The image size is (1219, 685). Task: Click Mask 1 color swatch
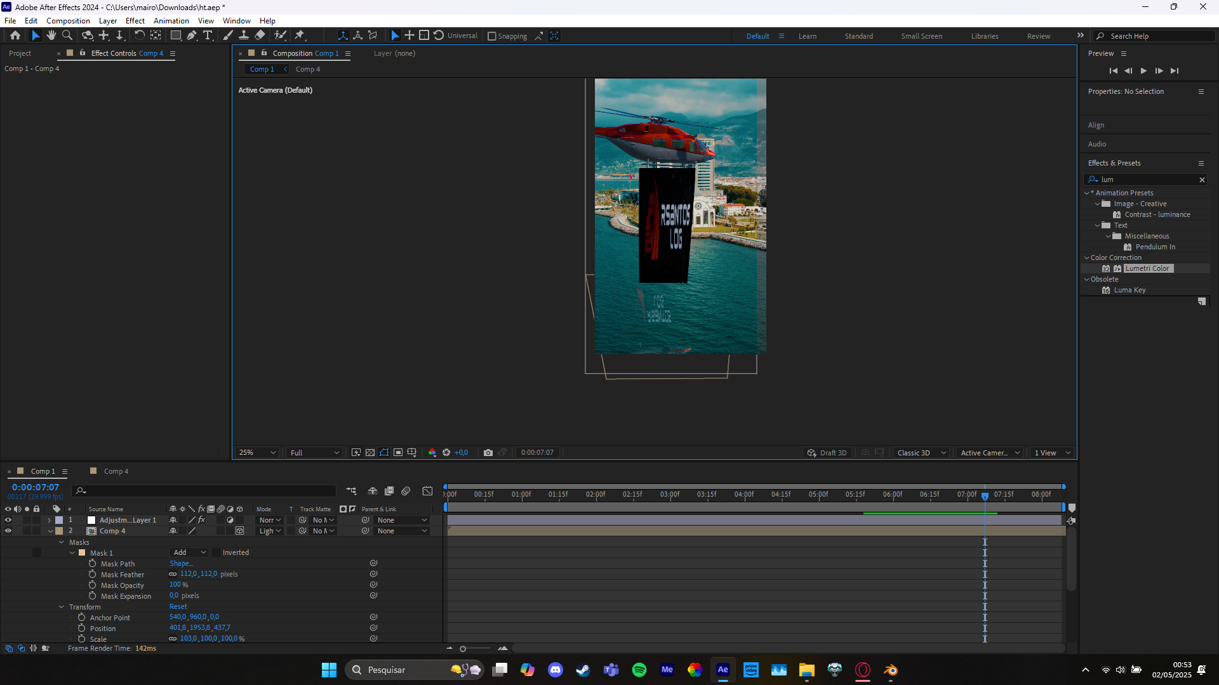[x=82, y=552]
